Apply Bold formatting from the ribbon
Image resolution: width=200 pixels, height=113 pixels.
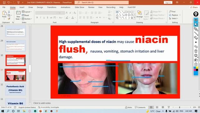pyautogui.click(x=37, y=18)
